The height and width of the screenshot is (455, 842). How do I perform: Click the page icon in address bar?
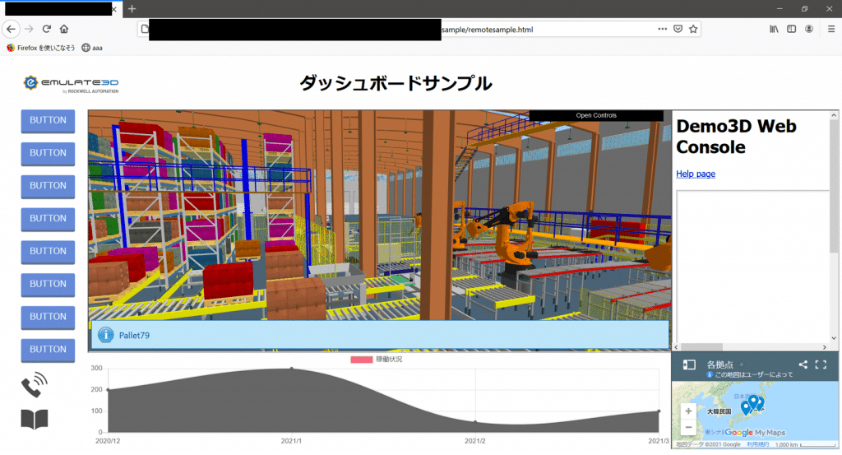pyautogui.click(x=144, y=29)
